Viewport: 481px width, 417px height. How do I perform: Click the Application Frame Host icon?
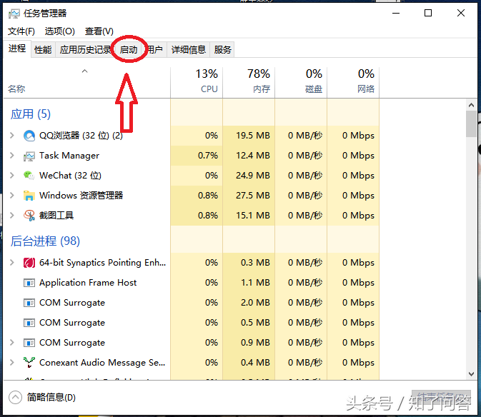pyautogui.click(x=29, y=283)
